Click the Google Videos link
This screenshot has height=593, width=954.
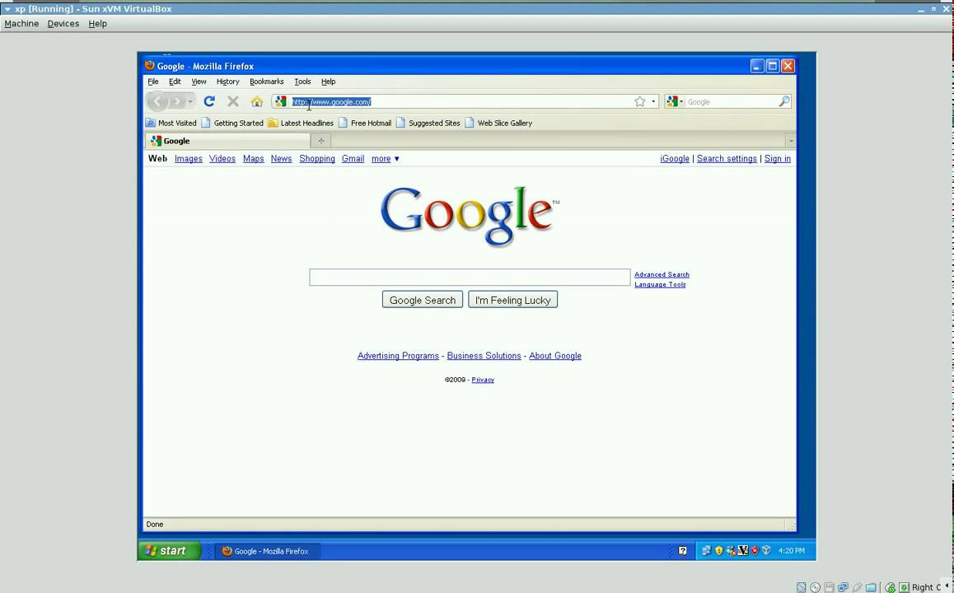click(222, 159)
